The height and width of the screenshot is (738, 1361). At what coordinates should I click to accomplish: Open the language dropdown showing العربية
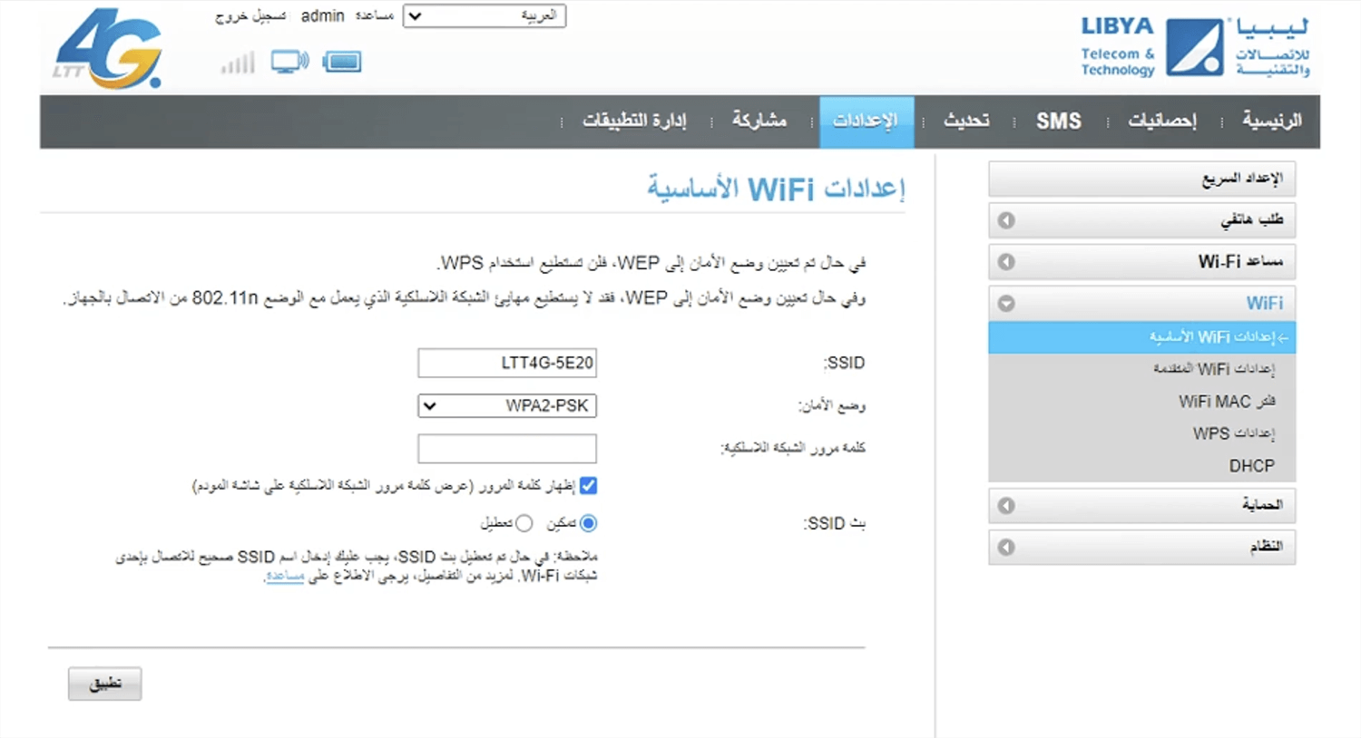[485, 16]
